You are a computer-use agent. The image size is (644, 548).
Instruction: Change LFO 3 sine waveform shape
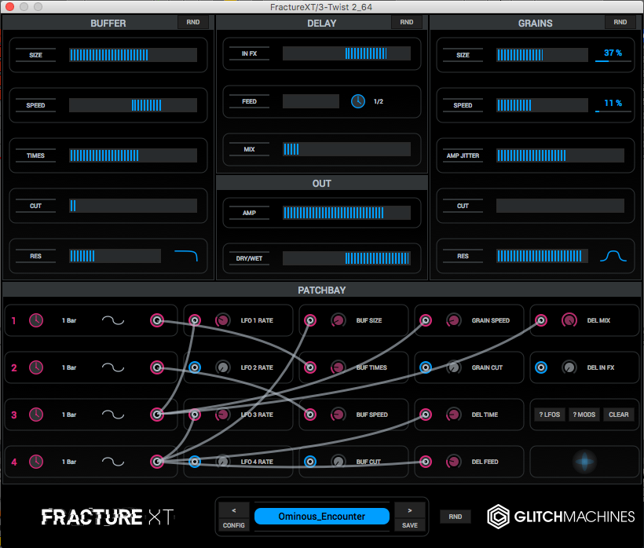pyautogui.click(x=113, y=415)
